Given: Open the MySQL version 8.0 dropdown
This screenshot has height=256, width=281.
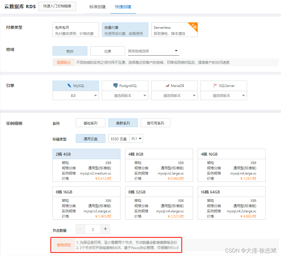Looking at the screenshot, I should [x=75, y=95].
